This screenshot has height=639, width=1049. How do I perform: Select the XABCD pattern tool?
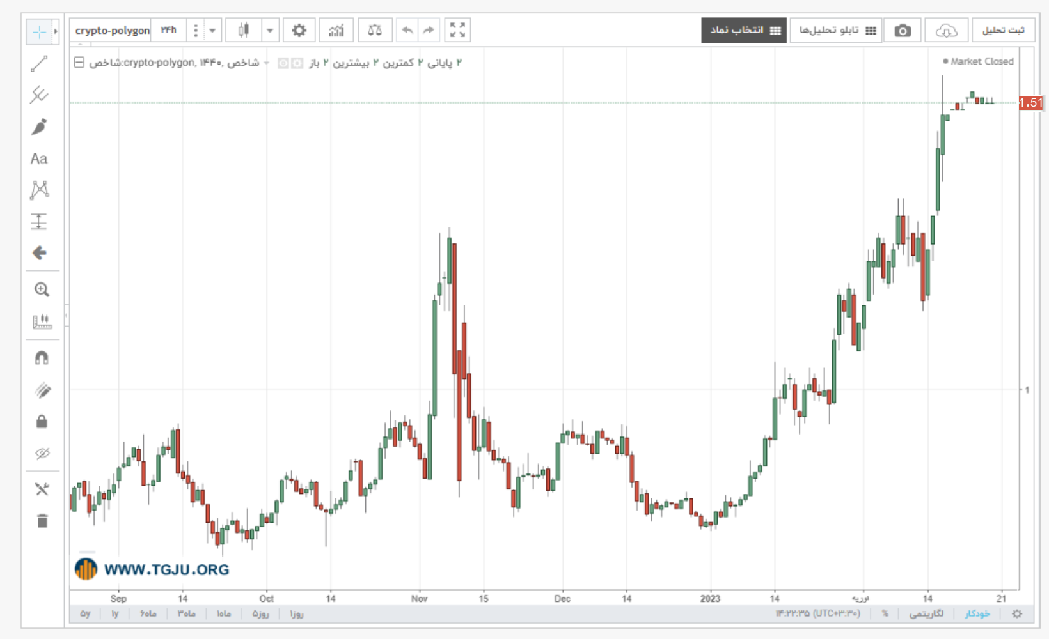point(39,190)
